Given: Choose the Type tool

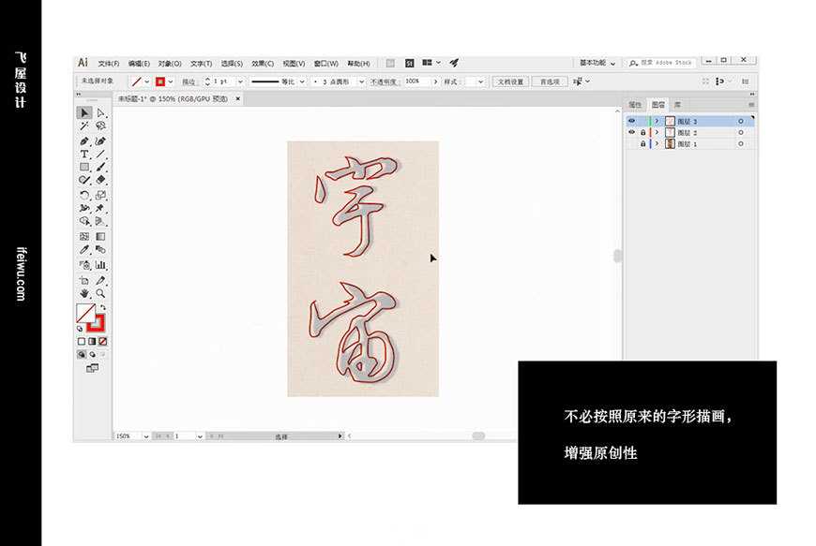Looking at the screenshot, I should coord(83,154).
